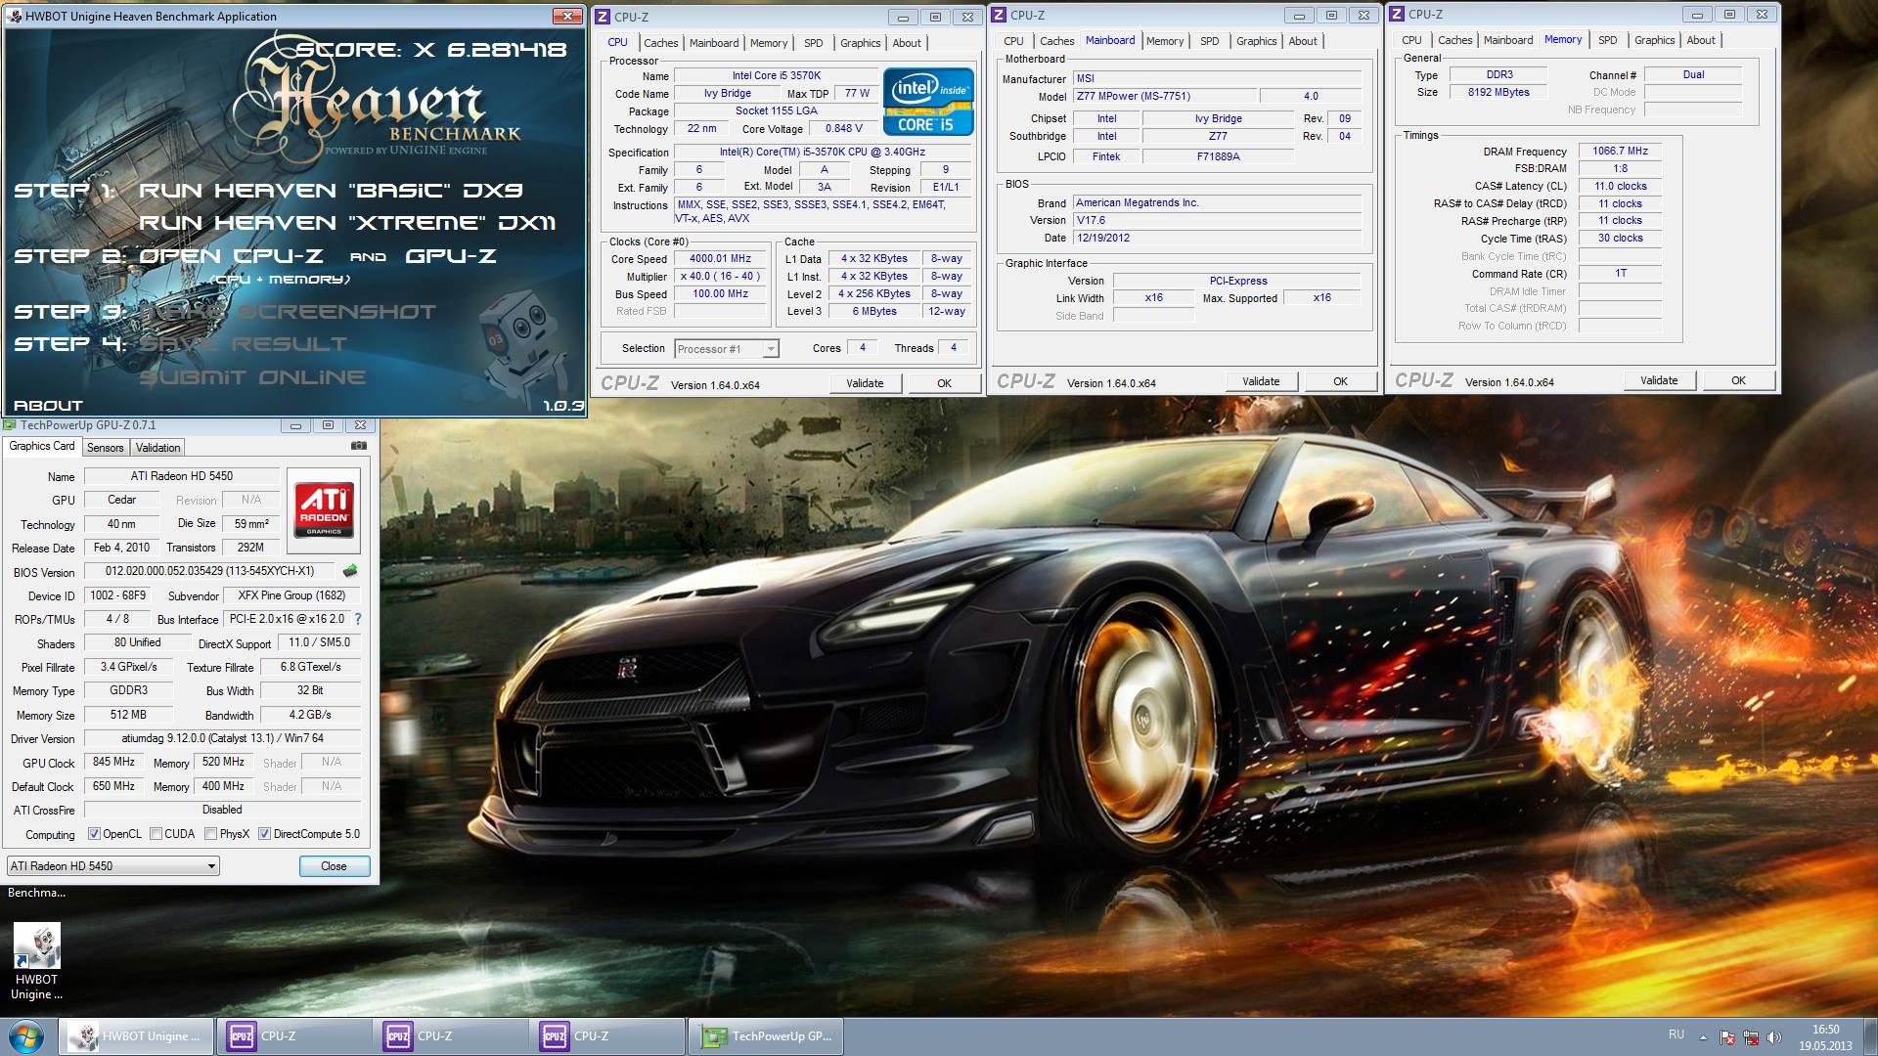Click Validate in the first CPU-Z window
The width and height of the screenshot is (1878, 1056).
point(865,383)
